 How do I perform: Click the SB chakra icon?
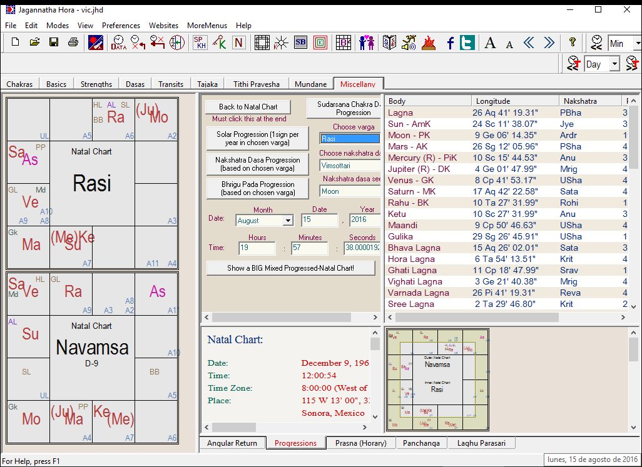point(300,42)
